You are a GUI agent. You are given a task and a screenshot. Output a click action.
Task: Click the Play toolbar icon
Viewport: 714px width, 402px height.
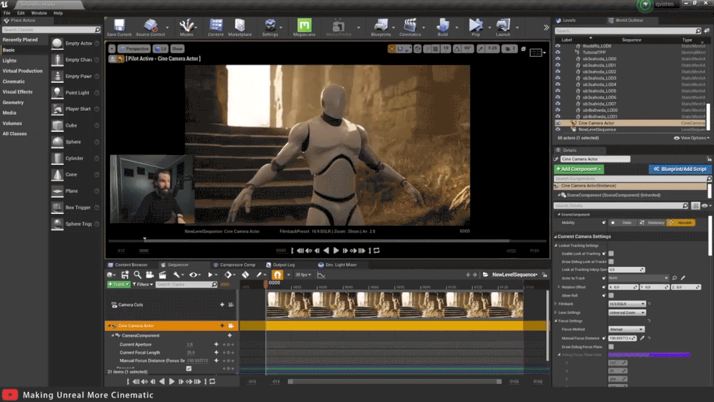pos(475,27)
